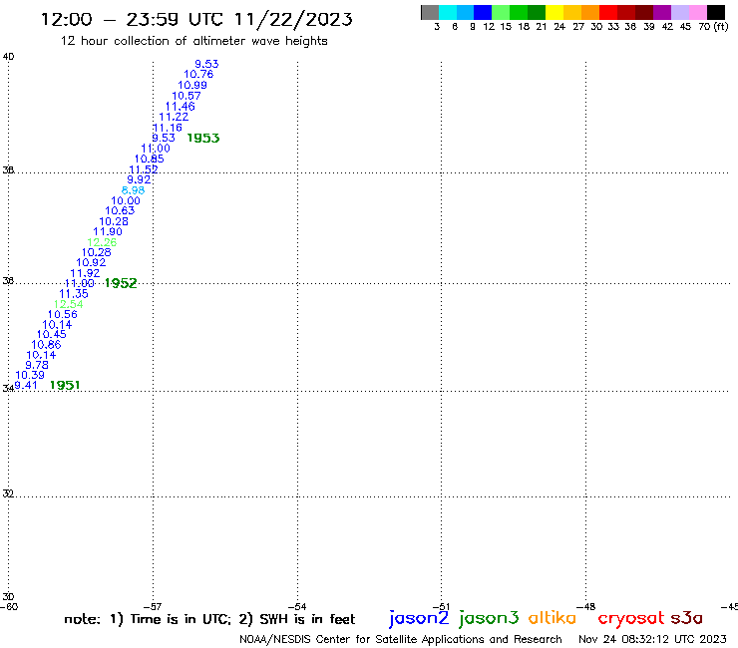Click the 11.90 wave height reading
The image size is (738, 648).
pos(108,231)
